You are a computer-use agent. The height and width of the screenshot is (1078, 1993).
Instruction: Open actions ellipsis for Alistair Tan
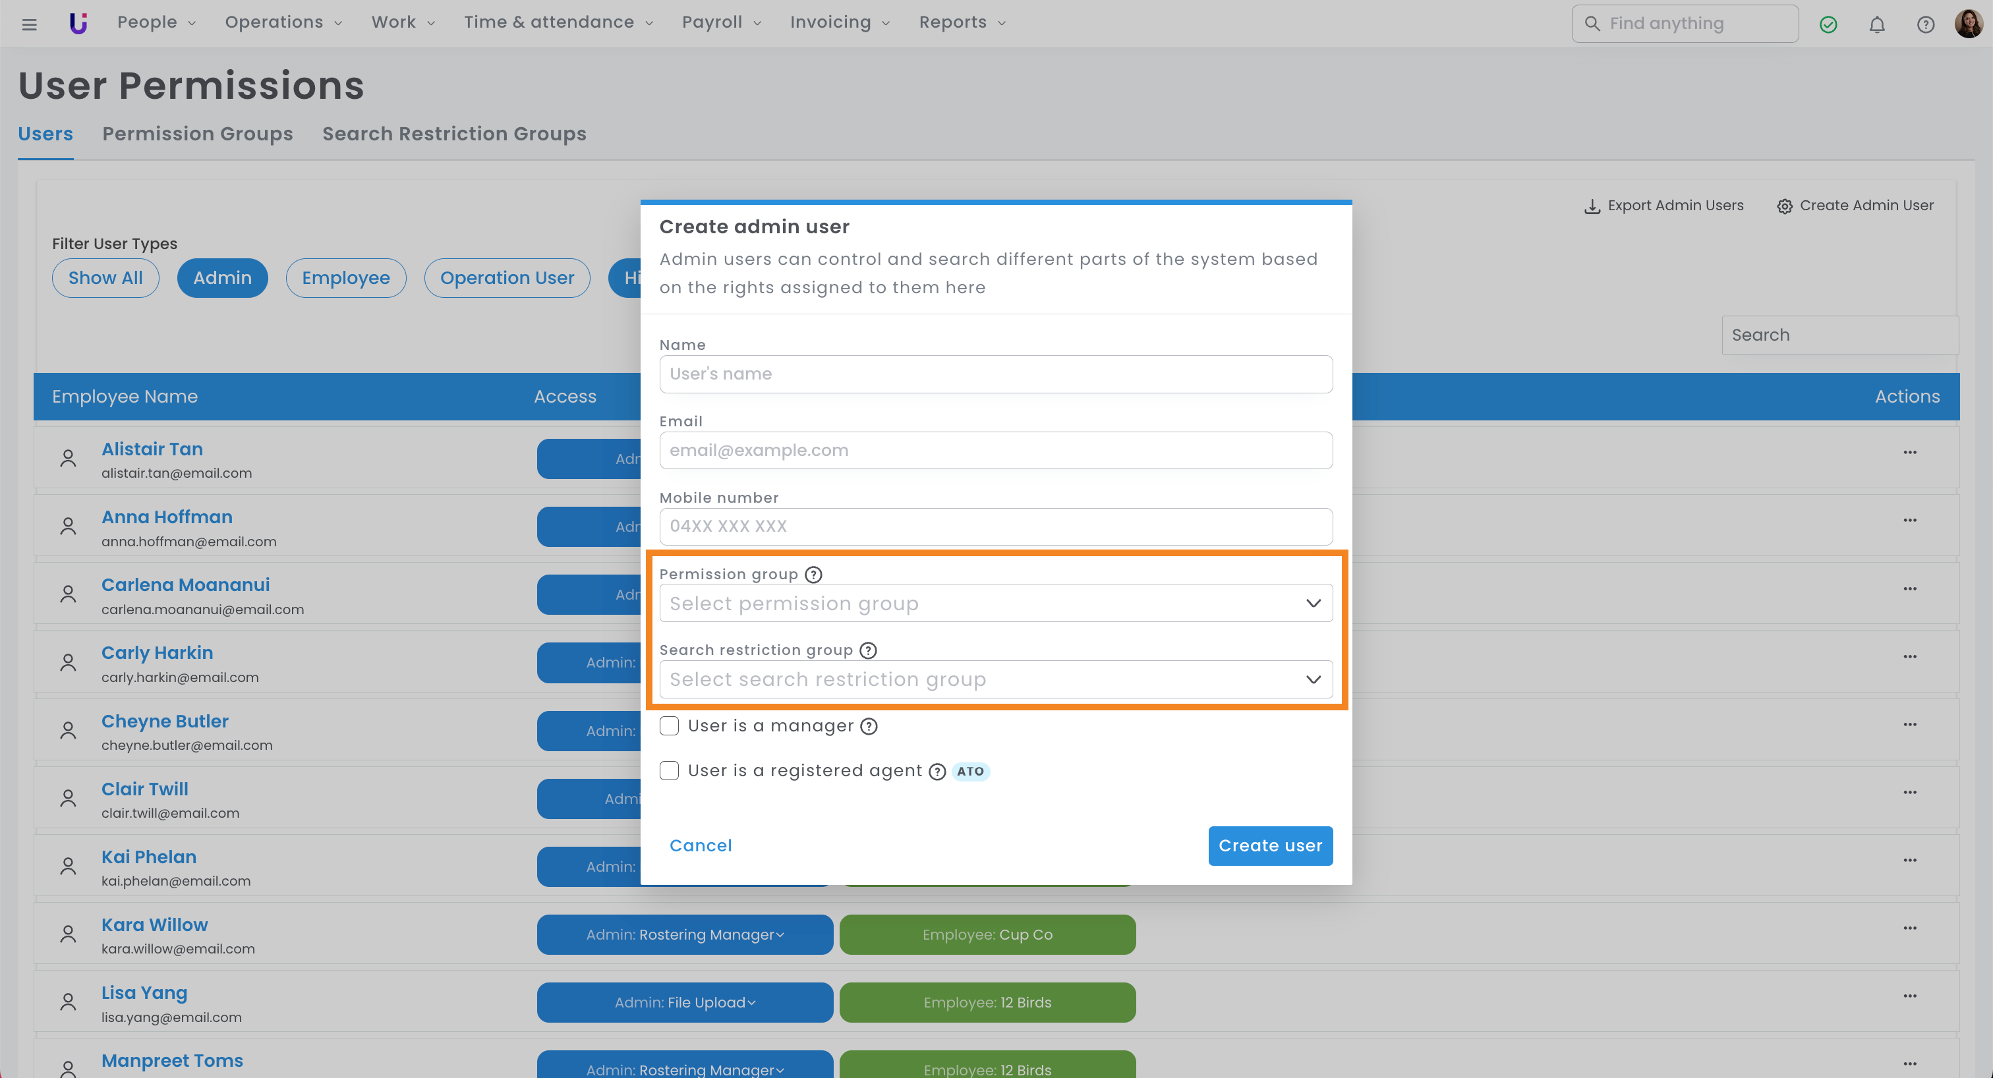pos(1909,453)
